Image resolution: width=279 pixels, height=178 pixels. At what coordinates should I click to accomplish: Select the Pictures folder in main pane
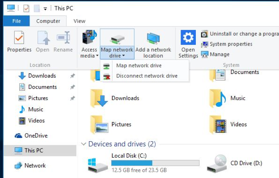(x=111, y=124)
